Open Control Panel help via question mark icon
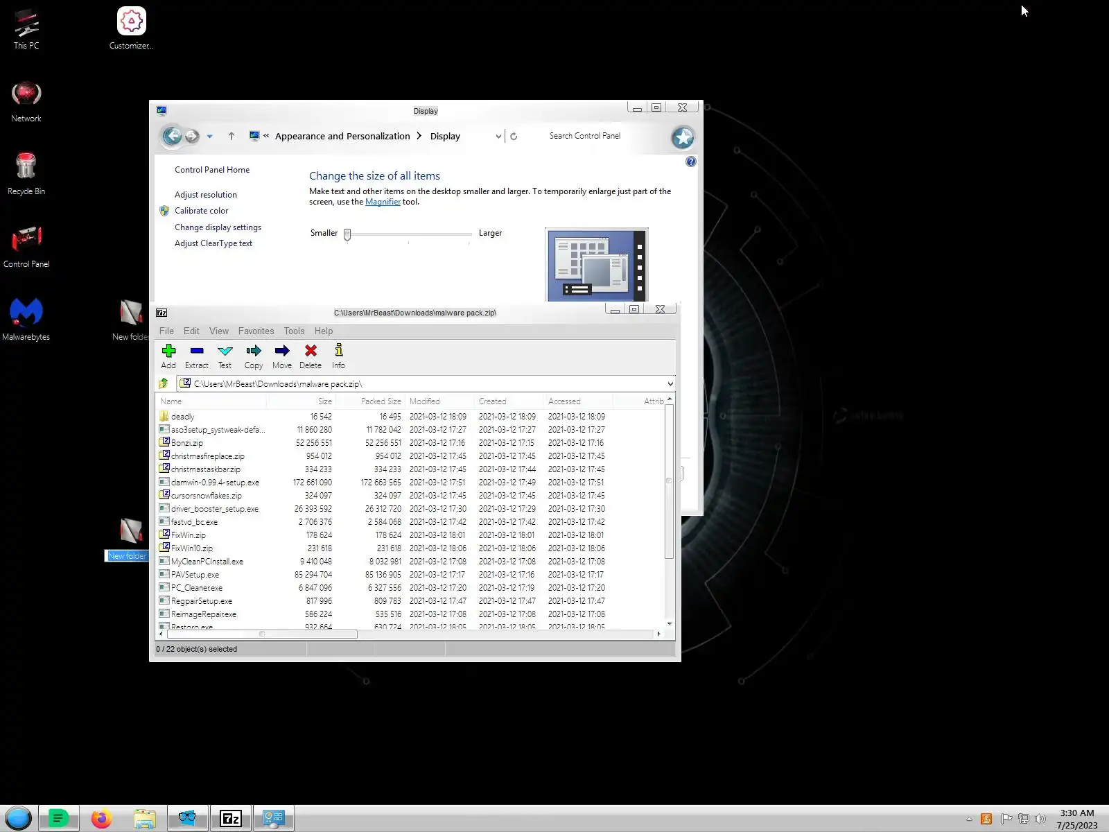Image resolution: width=1109 pixels, height=832 pixels. [x=690, y=162]
